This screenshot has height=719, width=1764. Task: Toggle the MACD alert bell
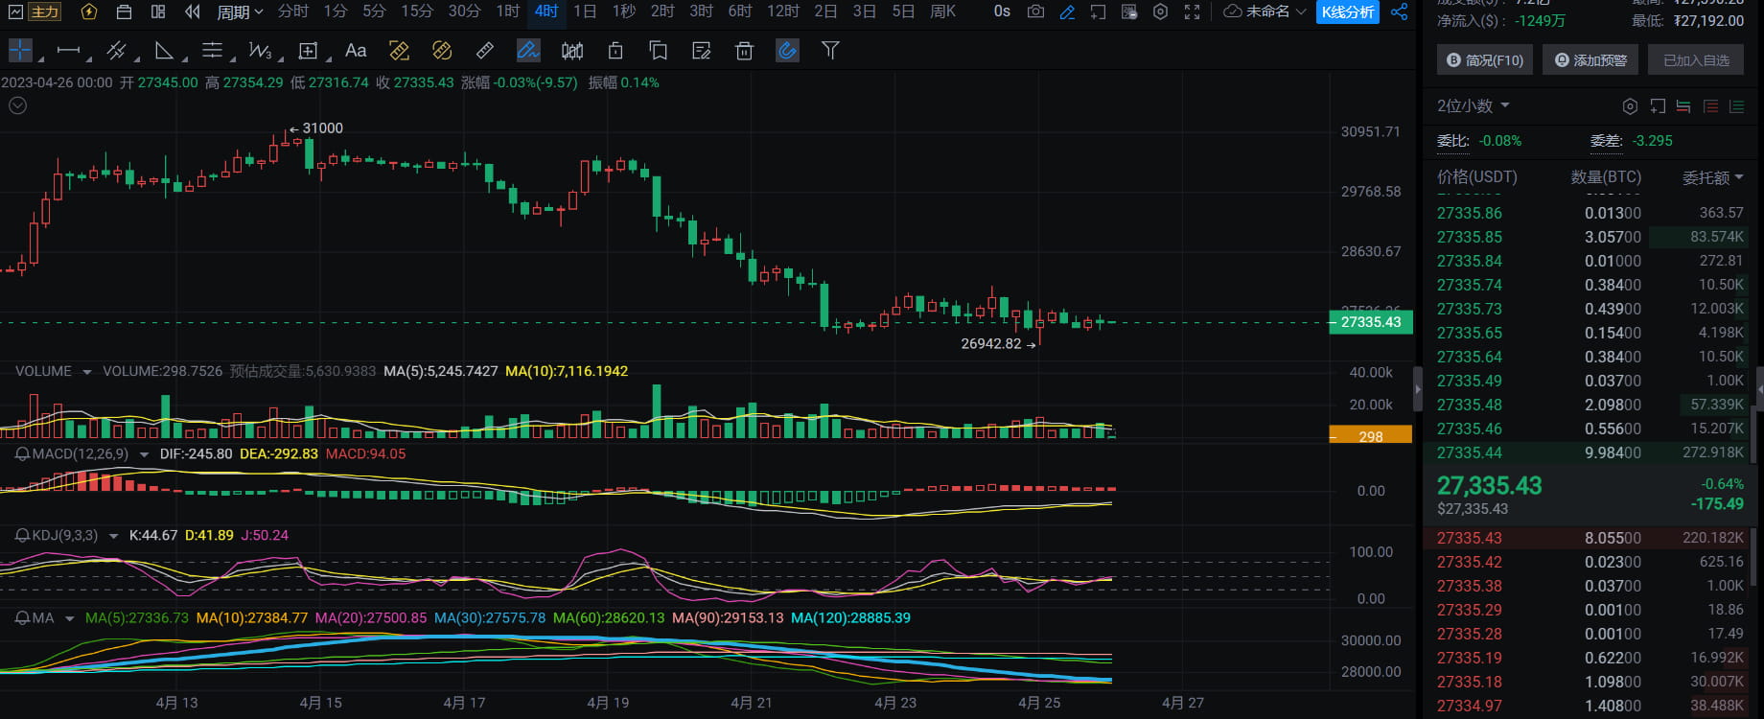[x=22, y=454]
